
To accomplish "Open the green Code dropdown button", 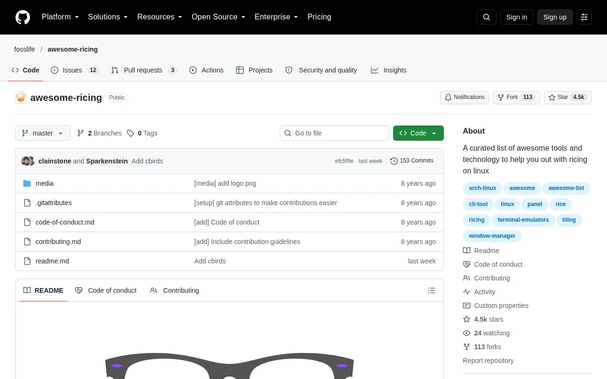I will tap(418, 133).
